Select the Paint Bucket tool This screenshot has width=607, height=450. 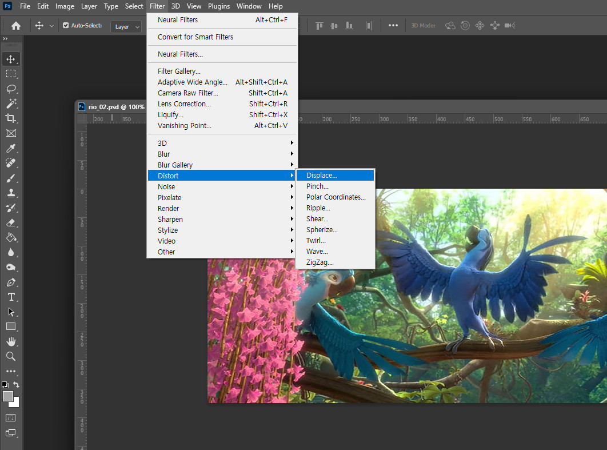pos(11,237)
